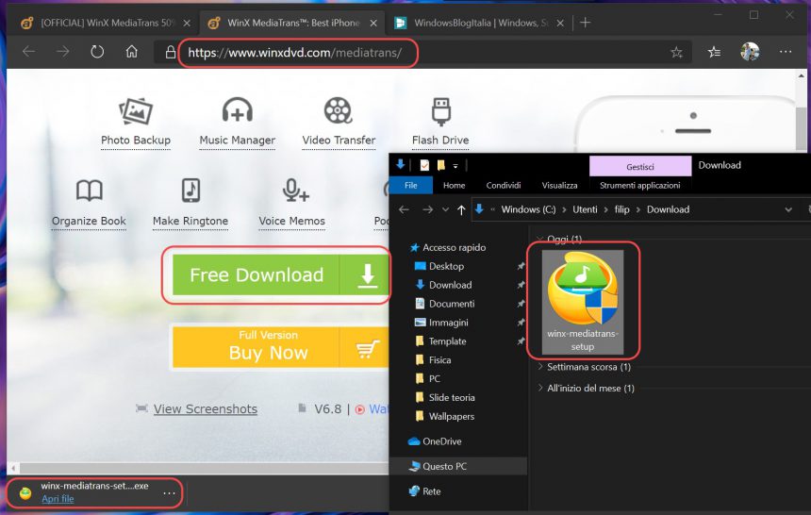Open the browser profile avatar
The width and height of the screenshot is (811, 515).
click(x=750, y=52)
